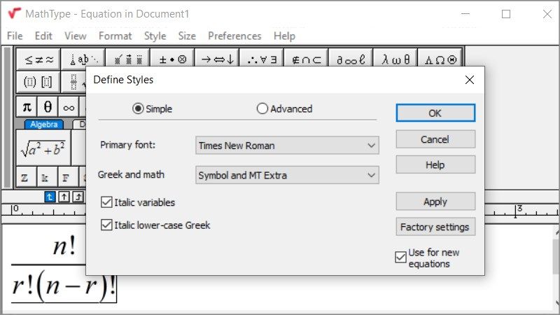Insert the pi symbol
This screenshot has width=560, height=315.
[27, 107]
